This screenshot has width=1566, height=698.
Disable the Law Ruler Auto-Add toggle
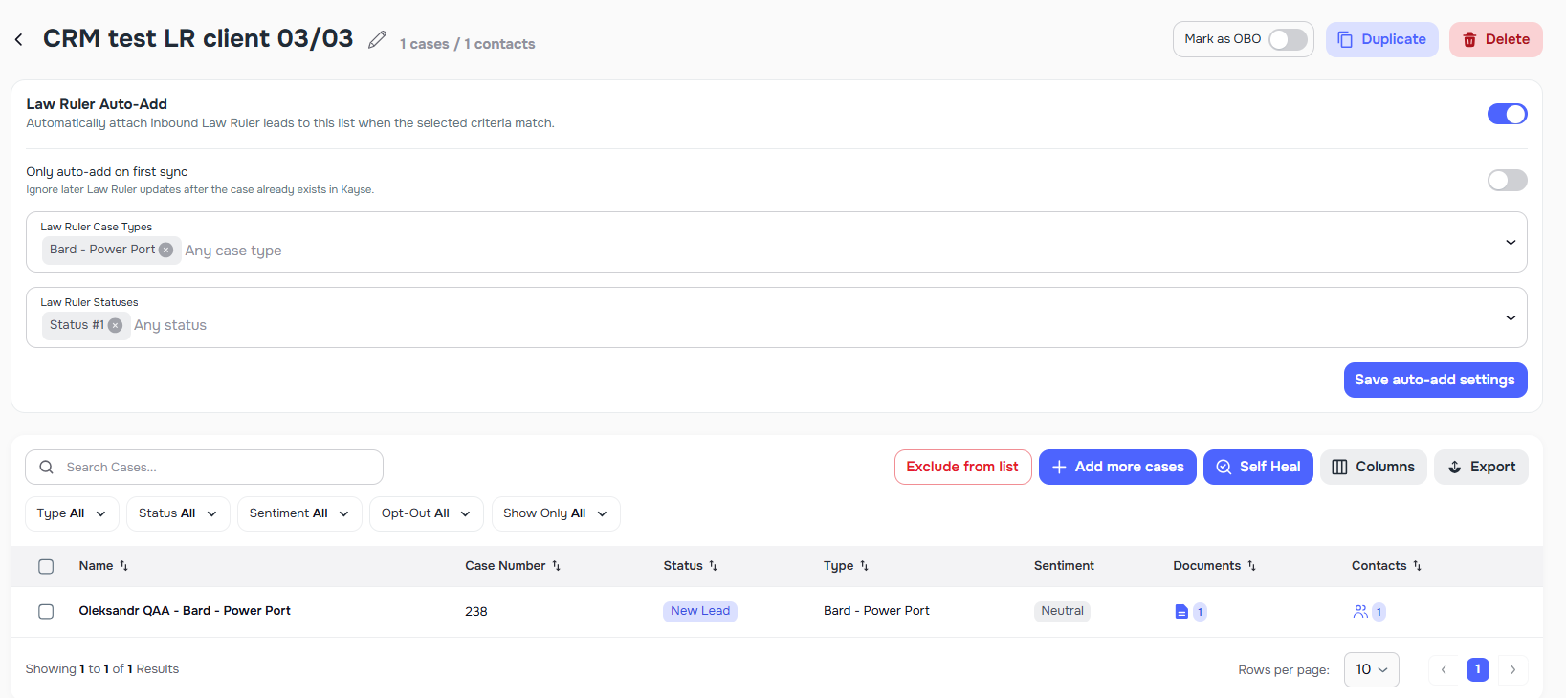click(1507, 114)
